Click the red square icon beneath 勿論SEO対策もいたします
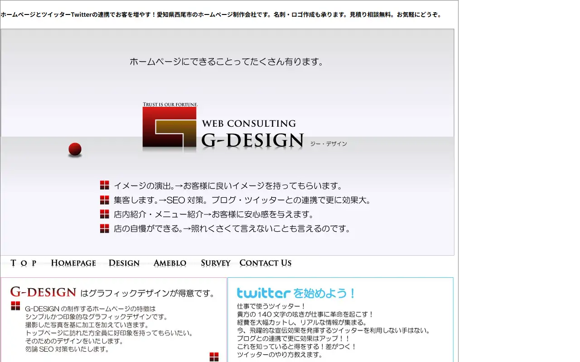580x362 pixels. [x=214, y=357]
